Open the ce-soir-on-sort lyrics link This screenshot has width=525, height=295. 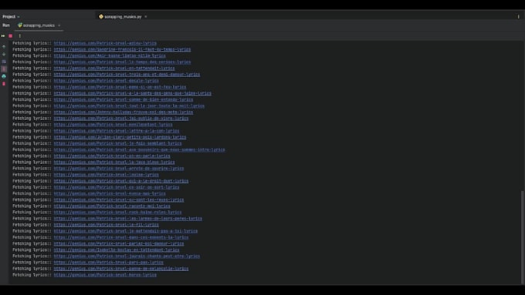pos(117,187)
